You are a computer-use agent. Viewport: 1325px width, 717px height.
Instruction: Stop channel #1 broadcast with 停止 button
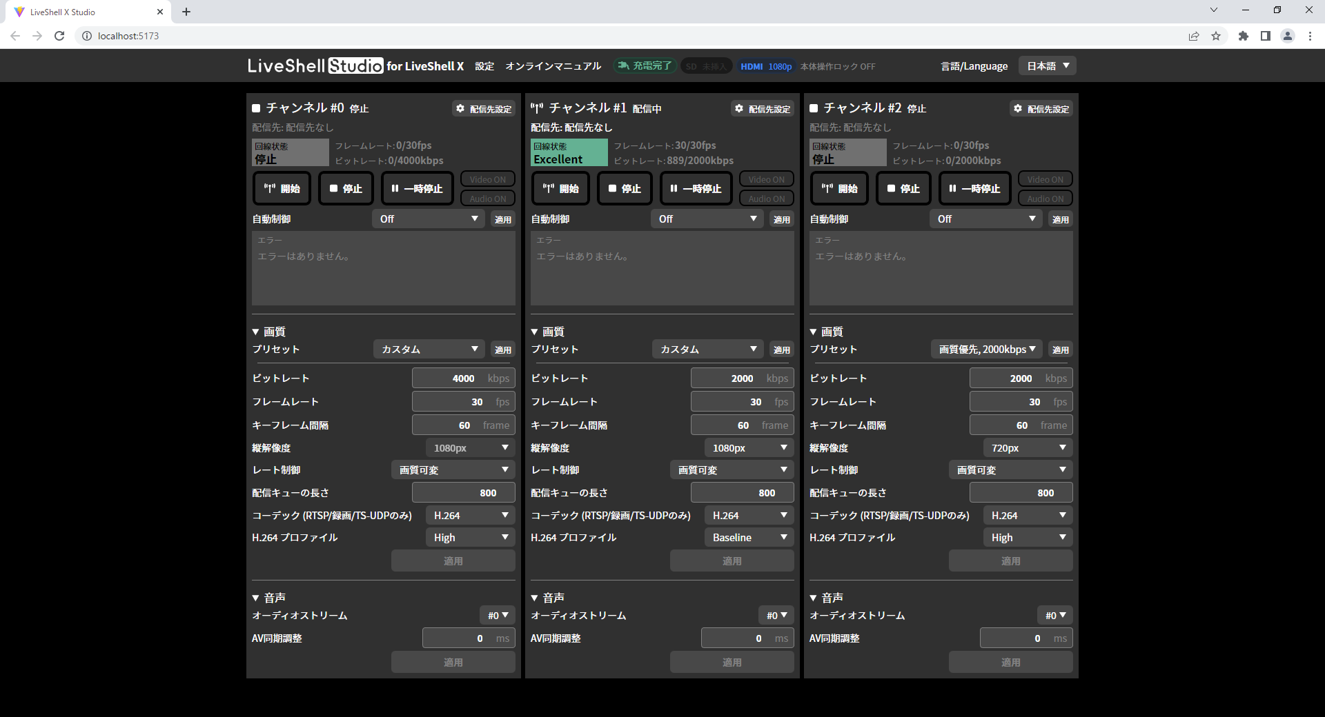click(624, 188)
